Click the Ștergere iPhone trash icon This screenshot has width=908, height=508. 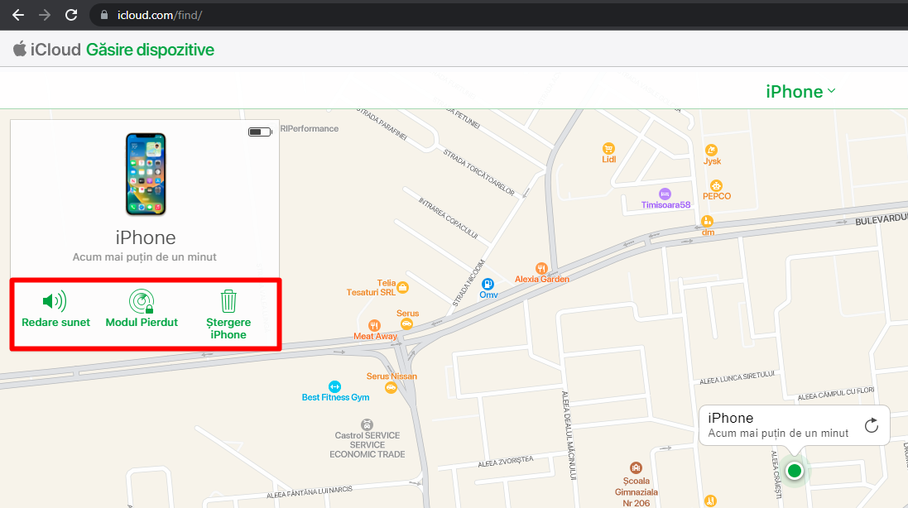pyautogui.click(x=228, y=301)
